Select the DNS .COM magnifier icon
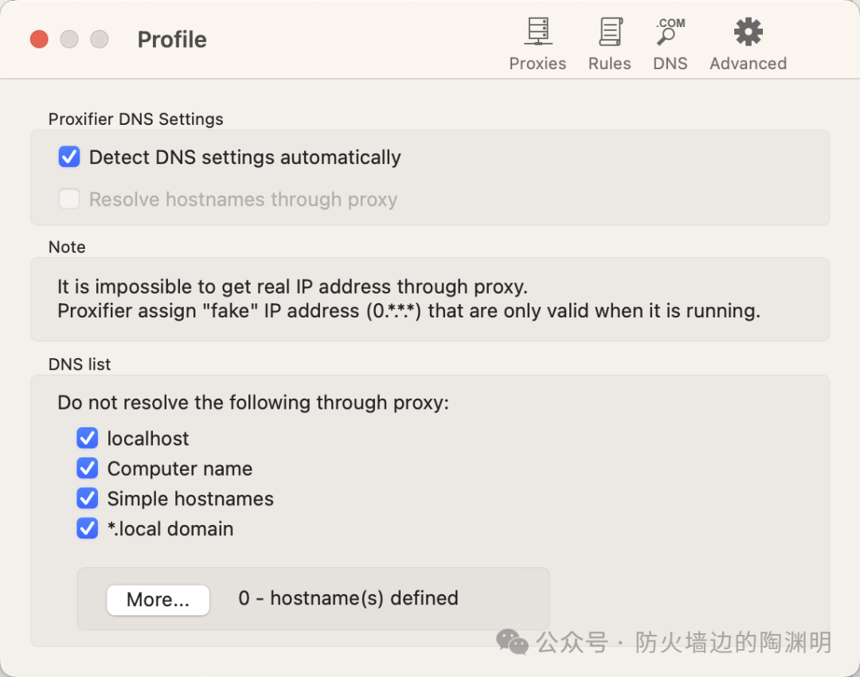Image resolution: width=860 pixels, height=677 pixels. (670, 33)
